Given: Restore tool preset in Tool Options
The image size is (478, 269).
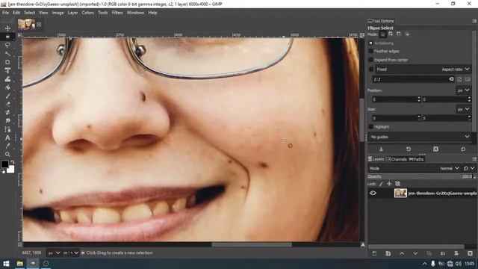Looking at the screenshot, I should [x=409, y=149].
